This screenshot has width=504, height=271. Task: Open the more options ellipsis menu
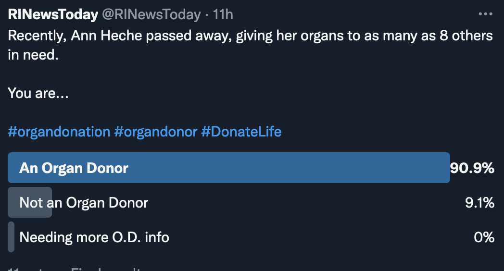click(485, 14)
